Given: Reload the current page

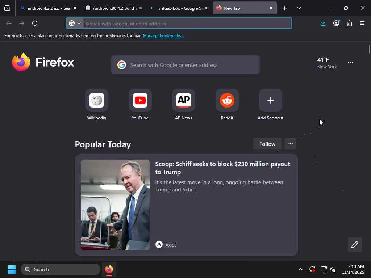Looking at the screenshot, I should [x=35, y=23].
